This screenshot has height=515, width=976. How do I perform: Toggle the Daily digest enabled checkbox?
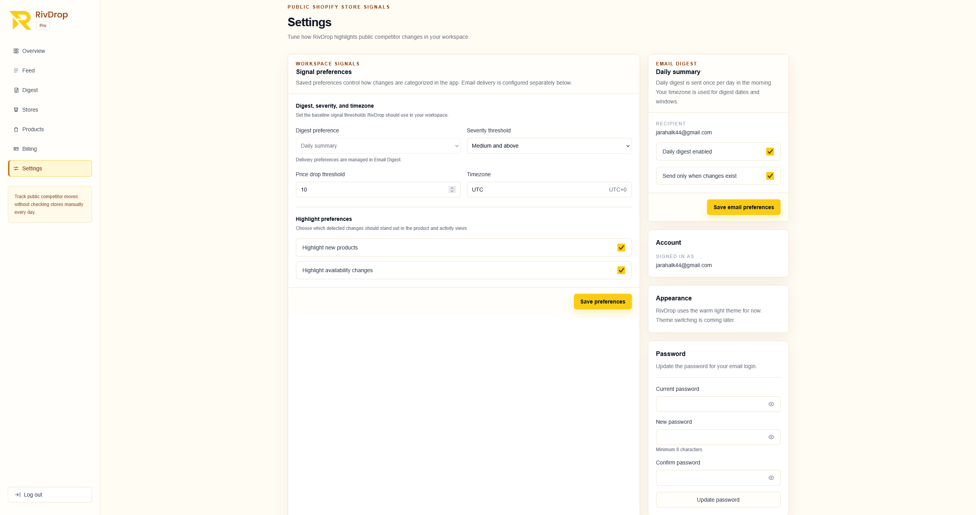770,152
